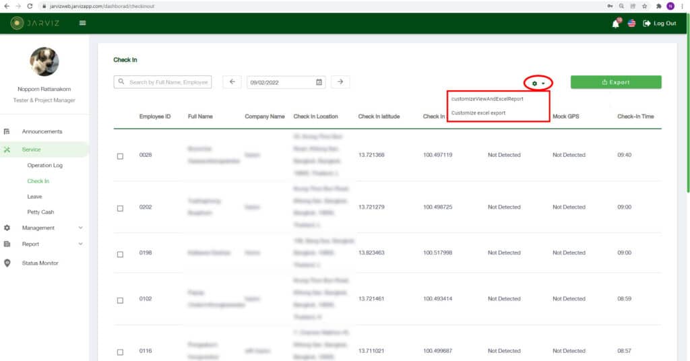690x361 pixels.
Task: Select customizeViewAndExcelReport menu item
Action: coord(487,99)
